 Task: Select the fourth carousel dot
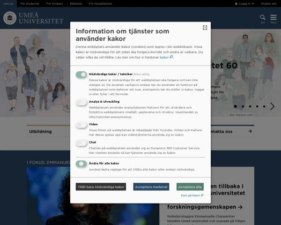tap(257, 106)
